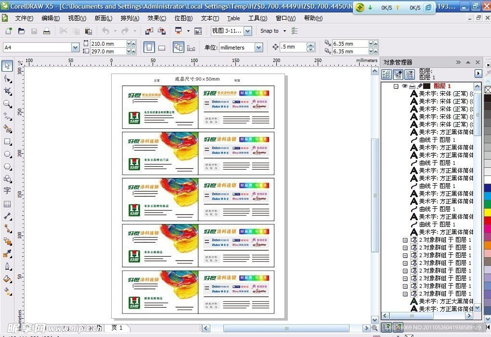Select the Pick tool
491x337 pixels.
pyautogui.click(x=7, y=66)
